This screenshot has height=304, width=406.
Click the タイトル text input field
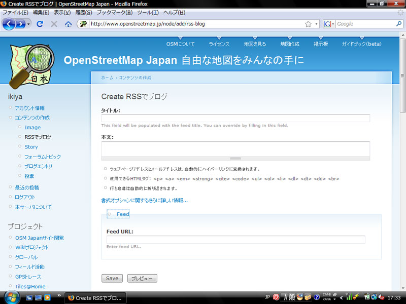pyautogui.click(x=235, y=118)
